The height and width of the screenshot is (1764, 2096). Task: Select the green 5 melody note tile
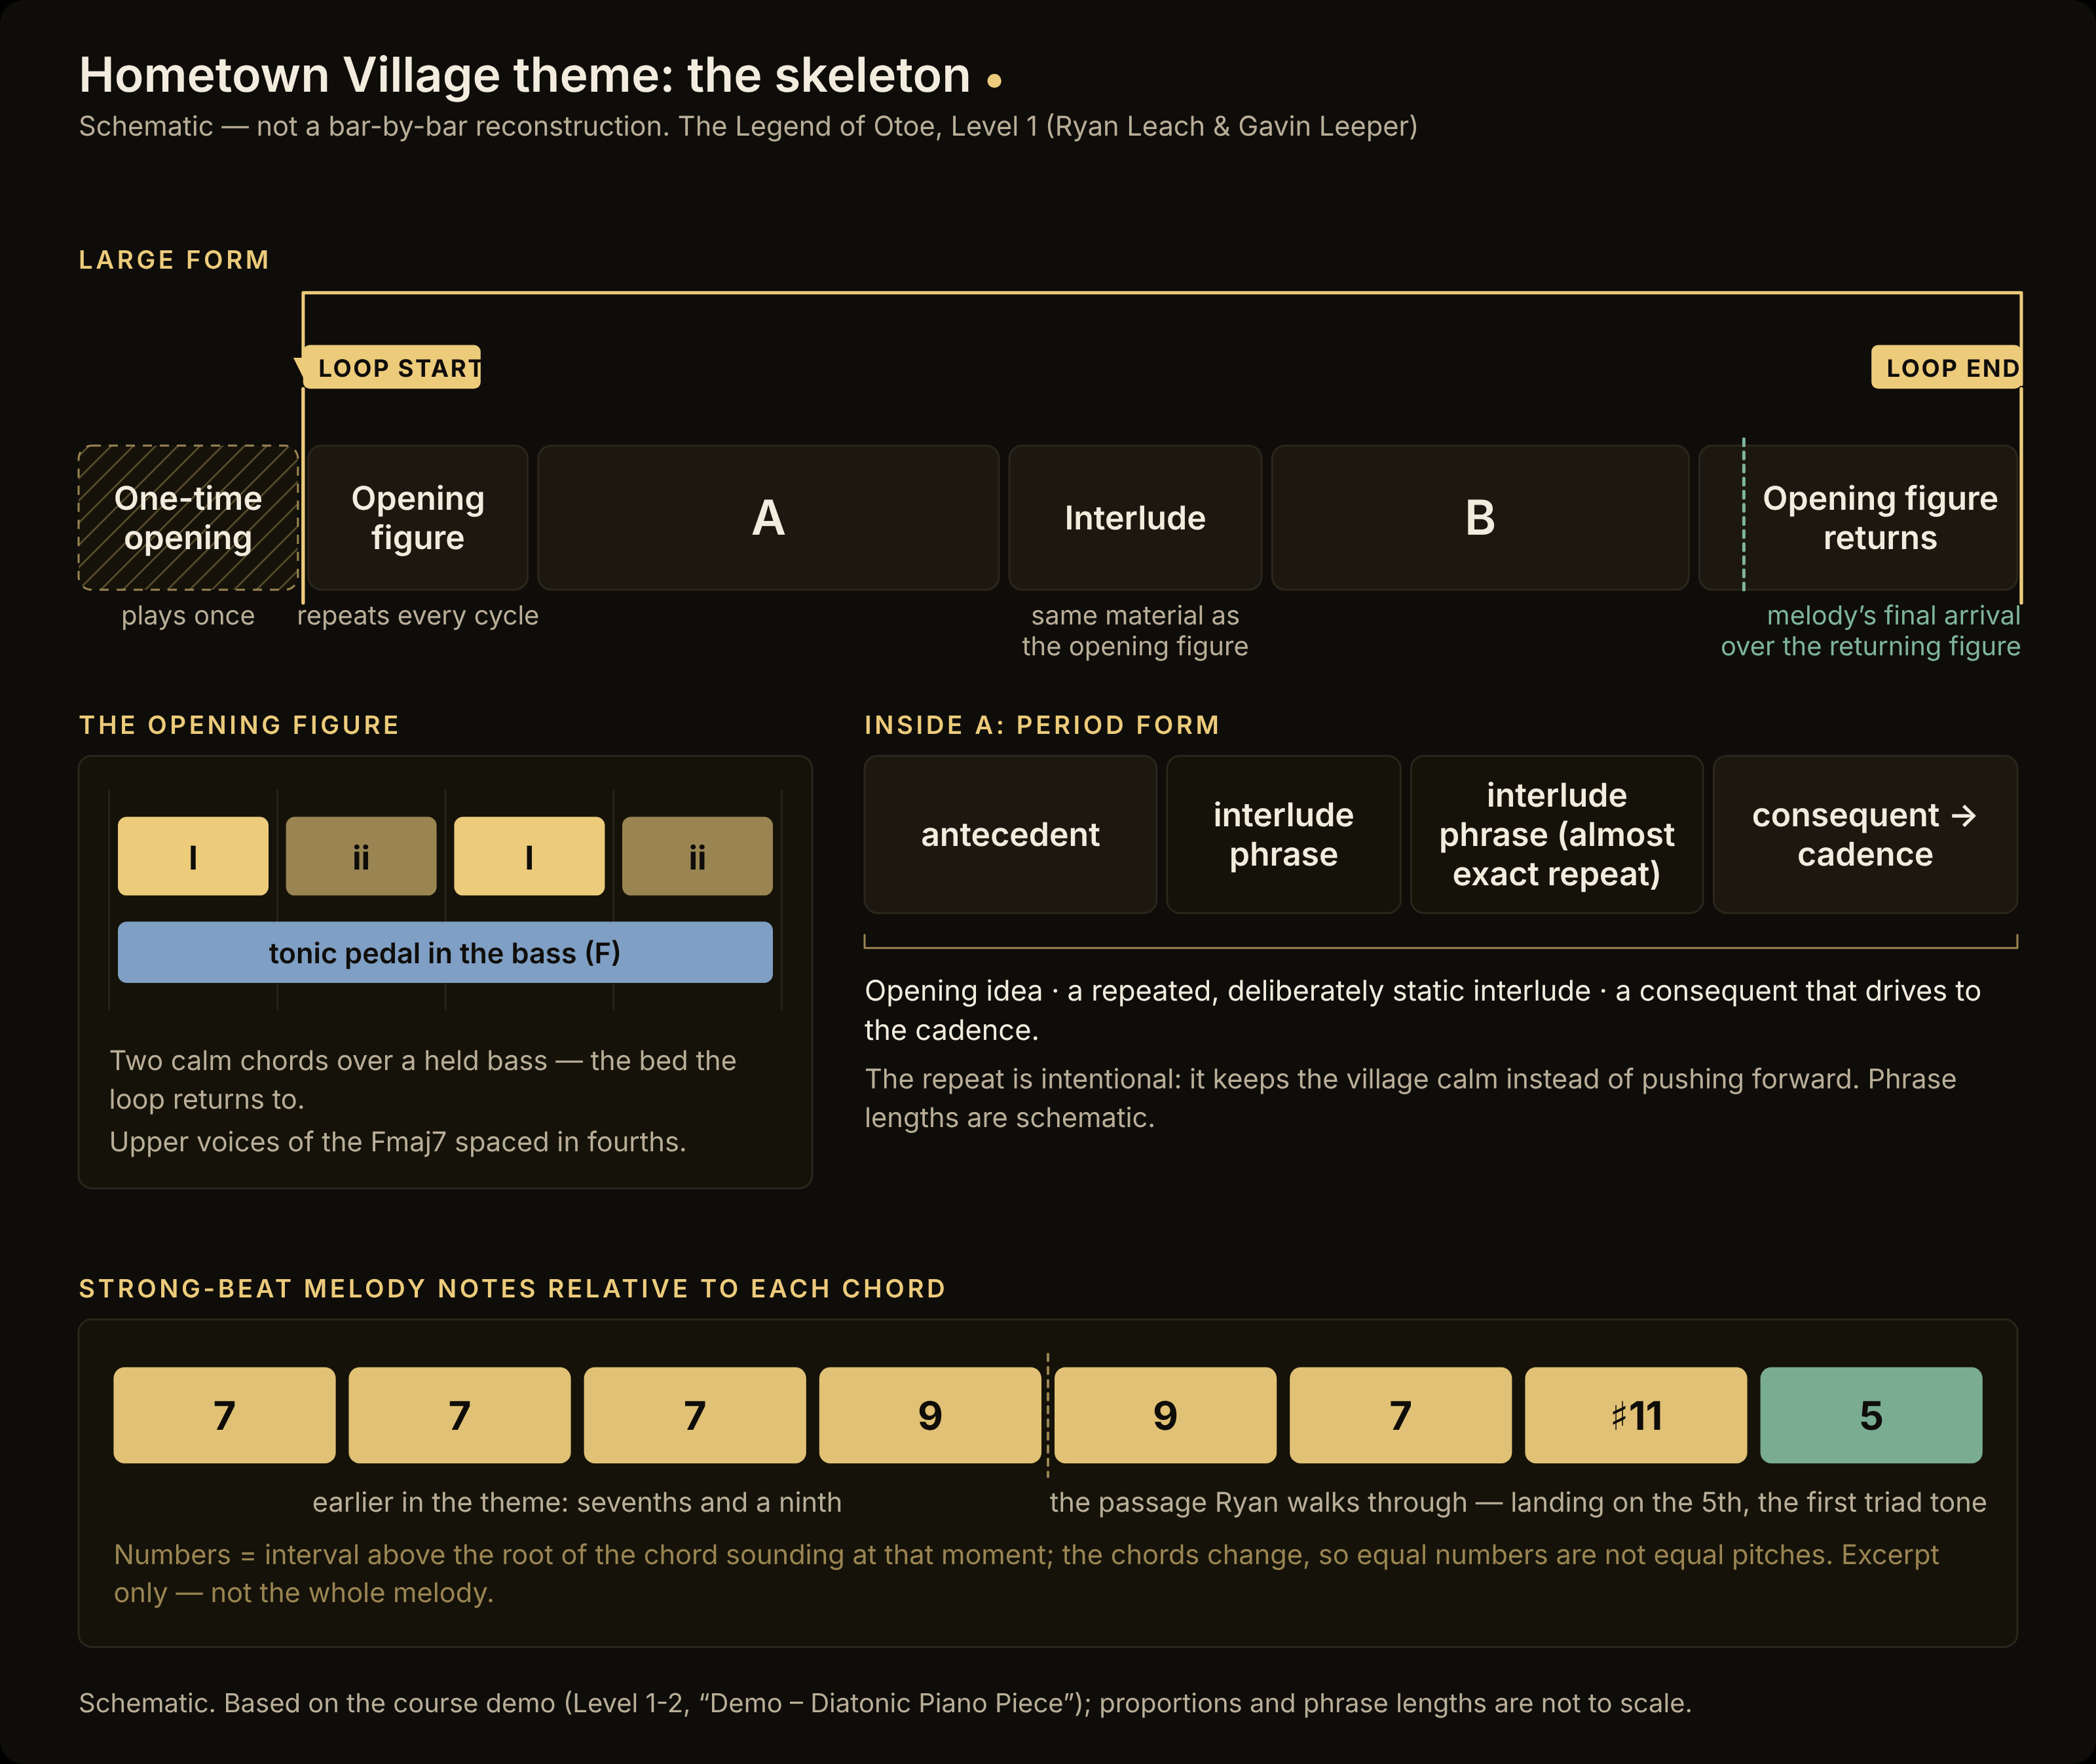tap(1870, 1415)
